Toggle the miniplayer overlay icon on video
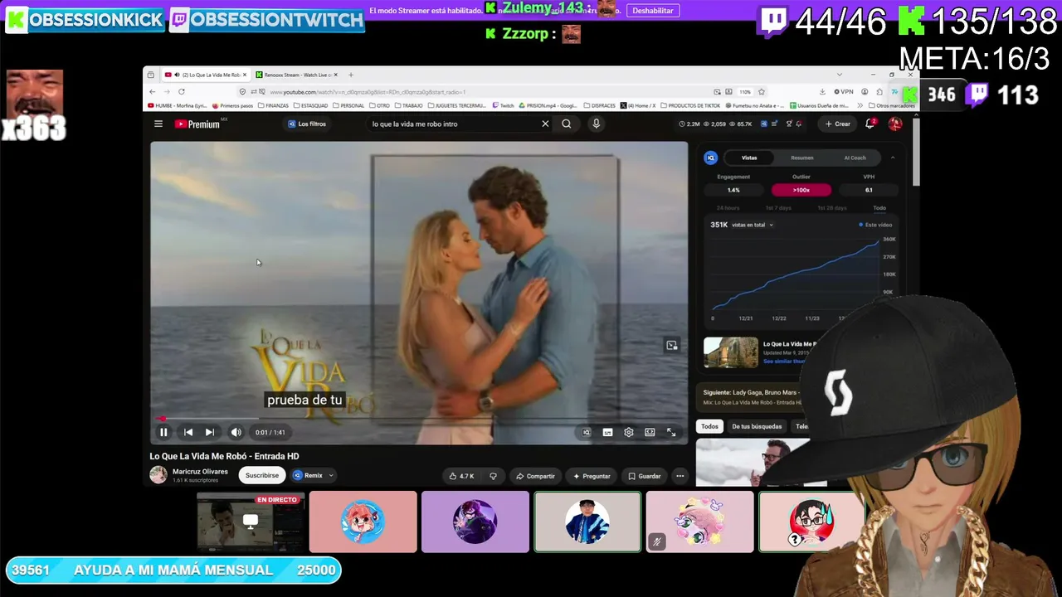This screenshot has height=597, width=1062. pos(671,345)
